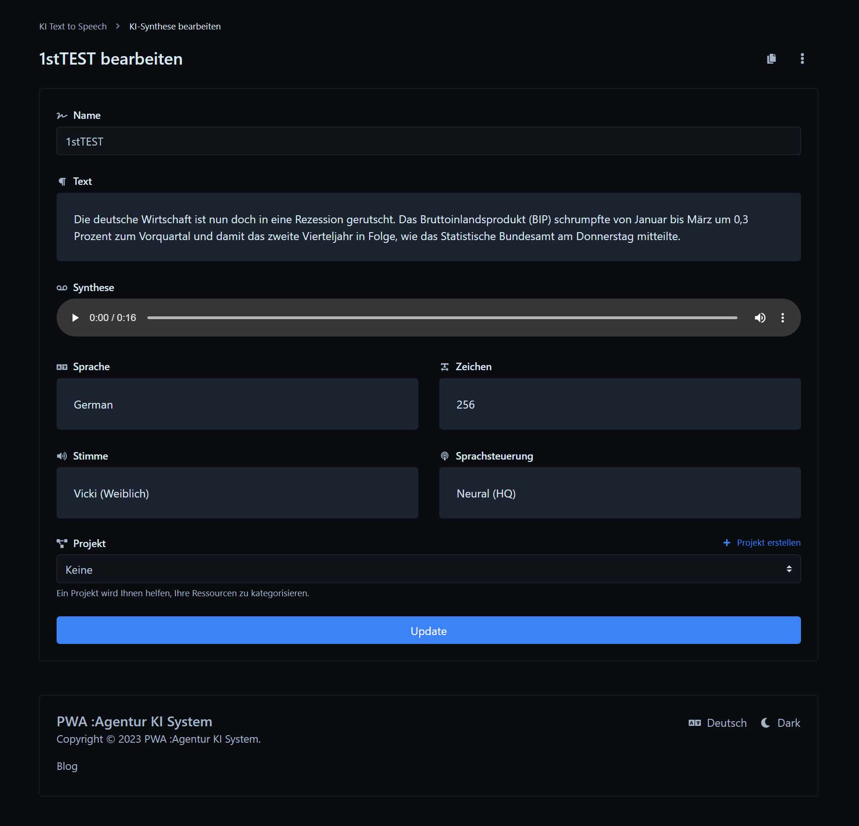The width and height of the screenshot is (859, 826).
Task: Open the three-dot menu beside page title
Action: click(802, 58)
